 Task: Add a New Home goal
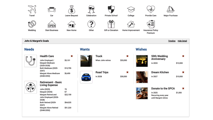(x=71, y=24)
